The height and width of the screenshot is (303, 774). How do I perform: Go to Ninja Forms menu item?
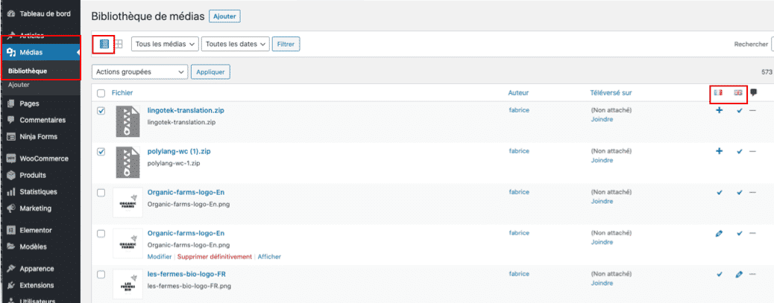(43, 137)
